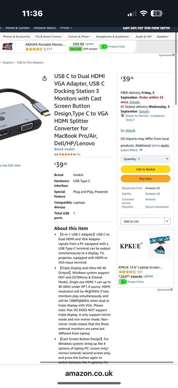Open the Prime menu in top navigation

pos(66,28)
